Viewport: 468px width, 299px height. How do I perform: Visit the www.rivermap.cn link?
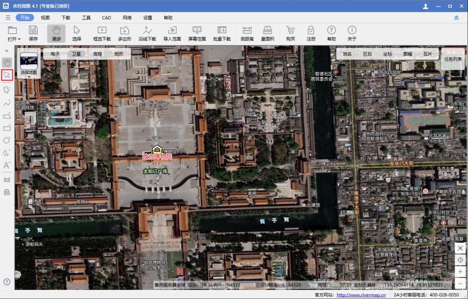[x=361, y=295]
